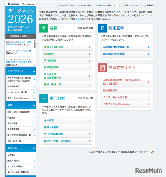Viewport: 166px width, 177px height.
Task: Click arrow beside red マナビジョン Compass link
Action: coord(149,104)
